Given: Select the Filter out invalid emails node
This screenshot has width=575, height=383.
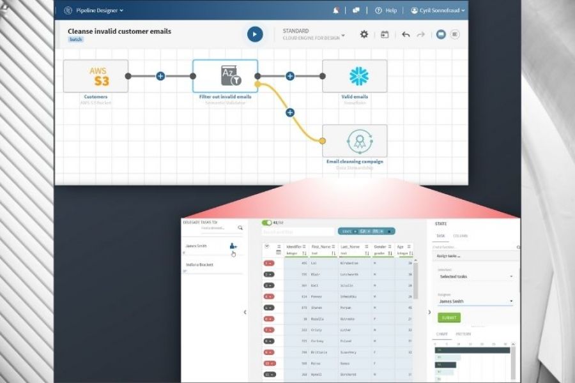Looking at the screenshot, I should (x=226, y=76).
